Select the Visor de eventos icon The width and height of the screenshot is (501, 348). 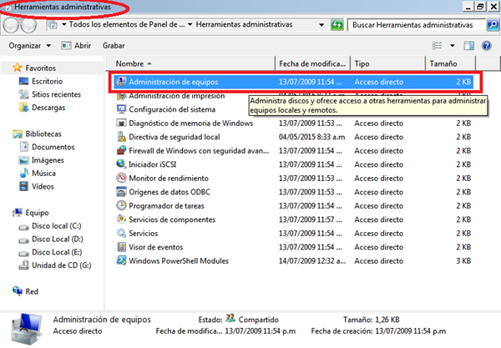pos(121,247)
